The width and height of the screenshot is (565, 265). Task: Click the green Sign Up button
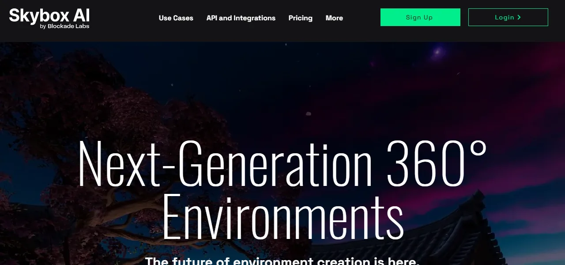click(420, 17)
